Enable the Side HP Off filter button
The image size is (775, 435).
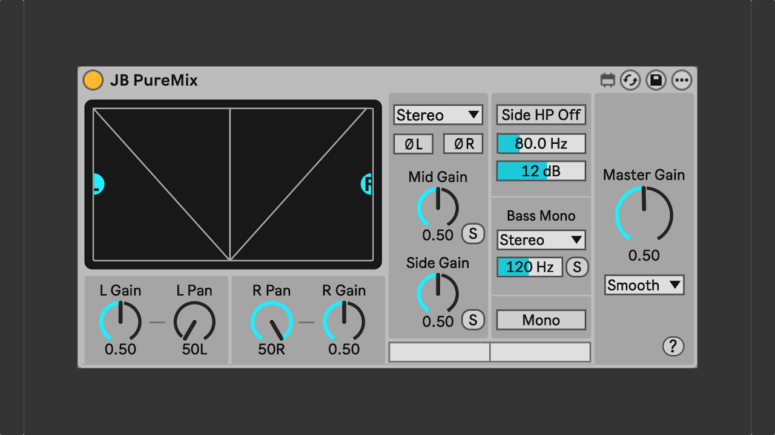click(541, 115)
